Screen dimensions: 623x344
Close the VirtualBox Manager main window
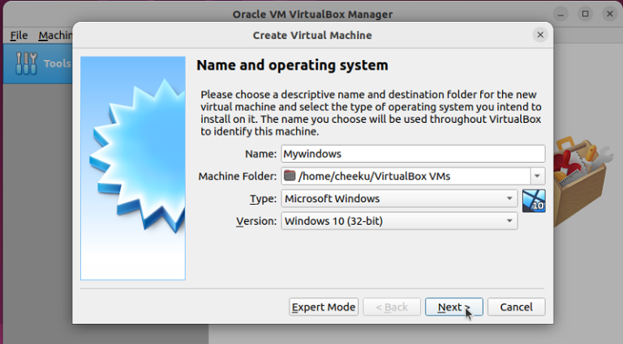(x=610, y=15)
